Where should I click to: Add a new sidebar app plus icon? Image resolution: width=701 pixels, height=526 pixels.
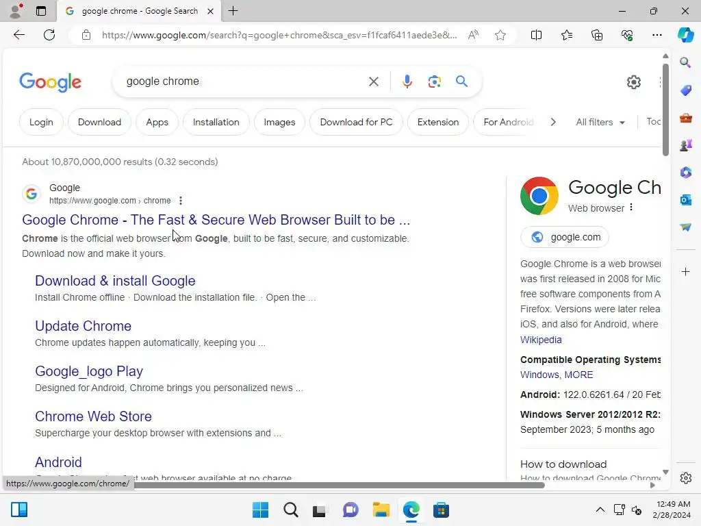(685, 271)
